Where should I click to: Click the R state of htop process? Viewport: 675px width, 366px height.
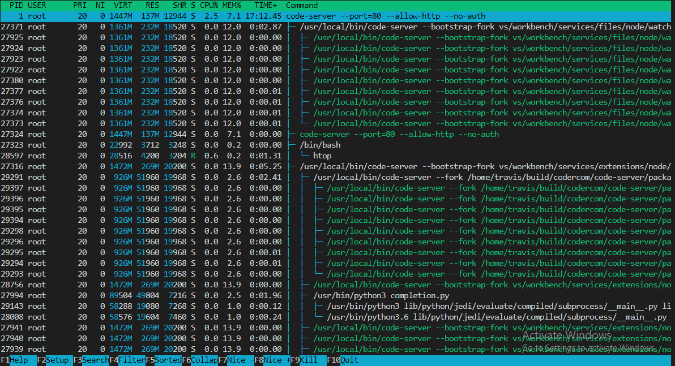coord(193,156)
